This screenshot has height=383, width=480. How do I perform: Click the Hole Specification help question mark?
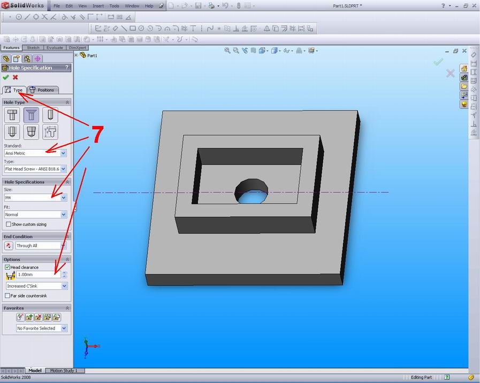tap(66, 67)
